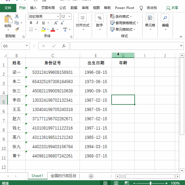The image size is (185, 185).
Task: Switch to the 视图 tab
Action: [96, 8]
